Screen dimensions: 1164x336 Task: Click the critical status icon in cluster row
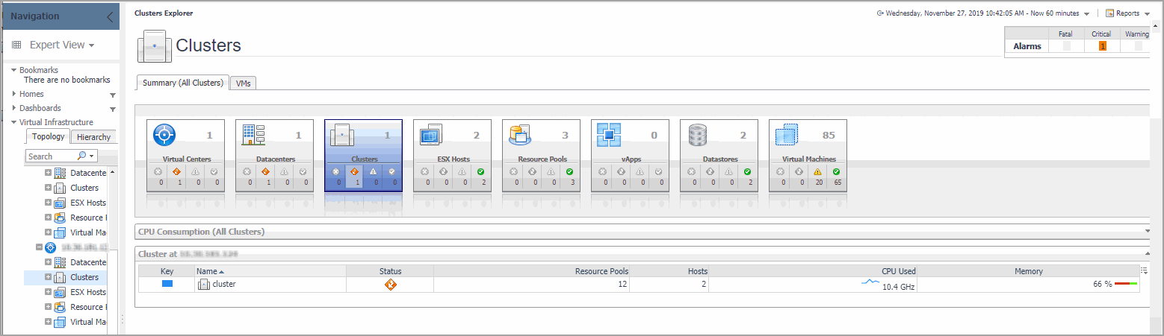coord(390,284)
